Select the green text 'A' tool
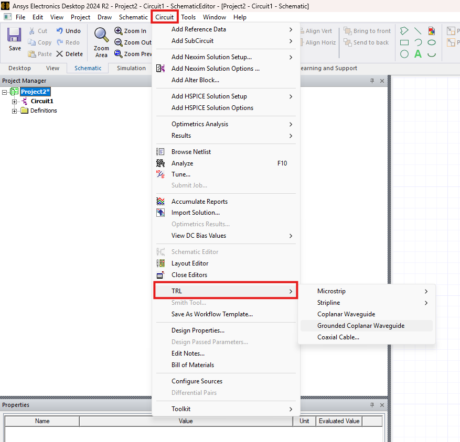The height and width of the screenshot is (442, 460). click(x=418, y=54)
